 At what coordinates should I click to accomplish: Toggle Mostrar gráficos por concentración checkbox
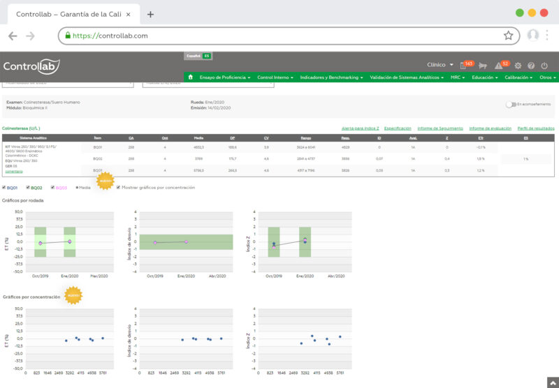118,187
